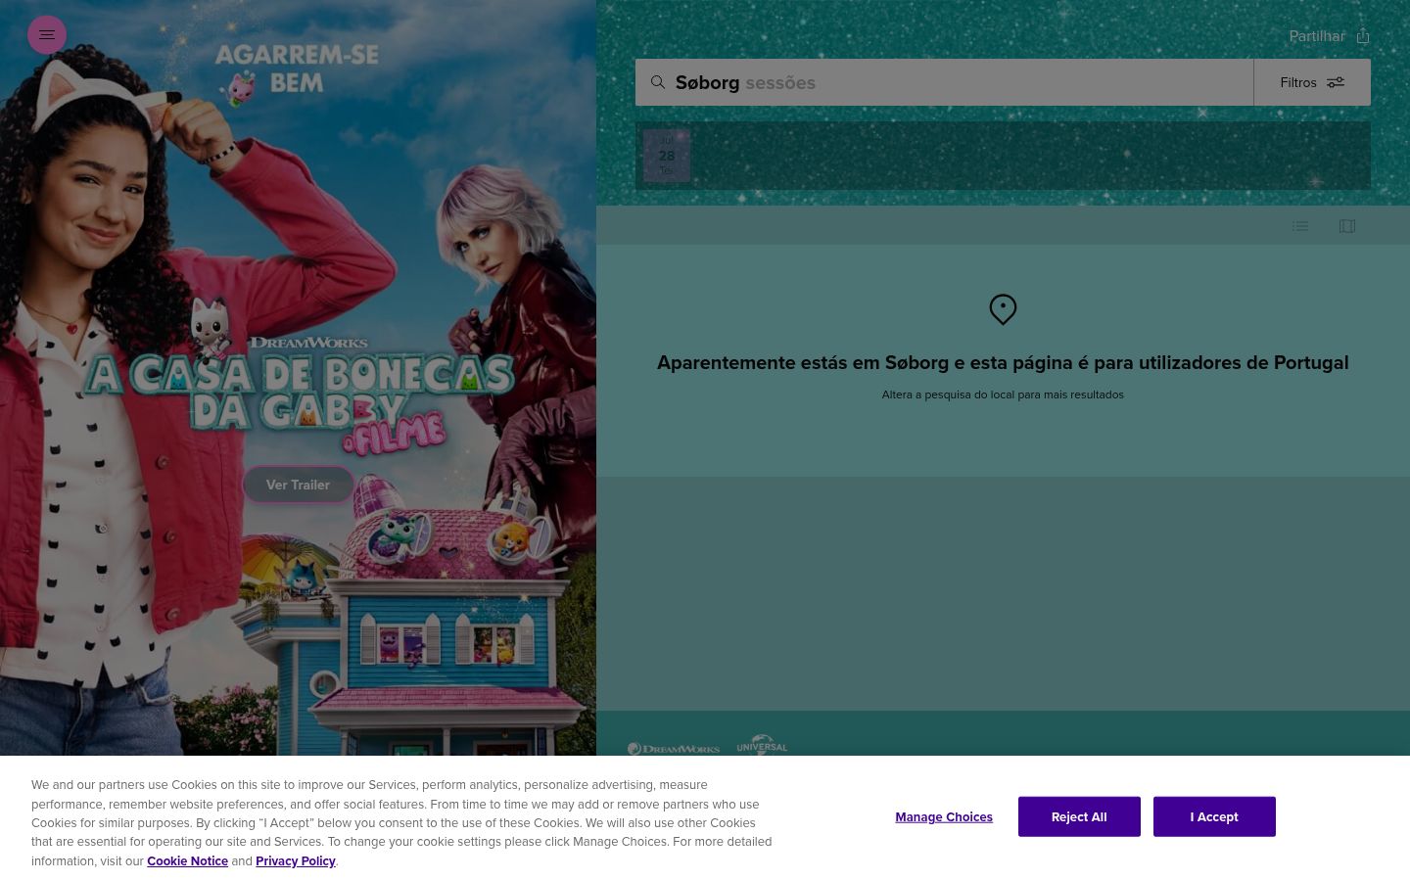Open the pink hamburger menu button

(x=47, y=34)
